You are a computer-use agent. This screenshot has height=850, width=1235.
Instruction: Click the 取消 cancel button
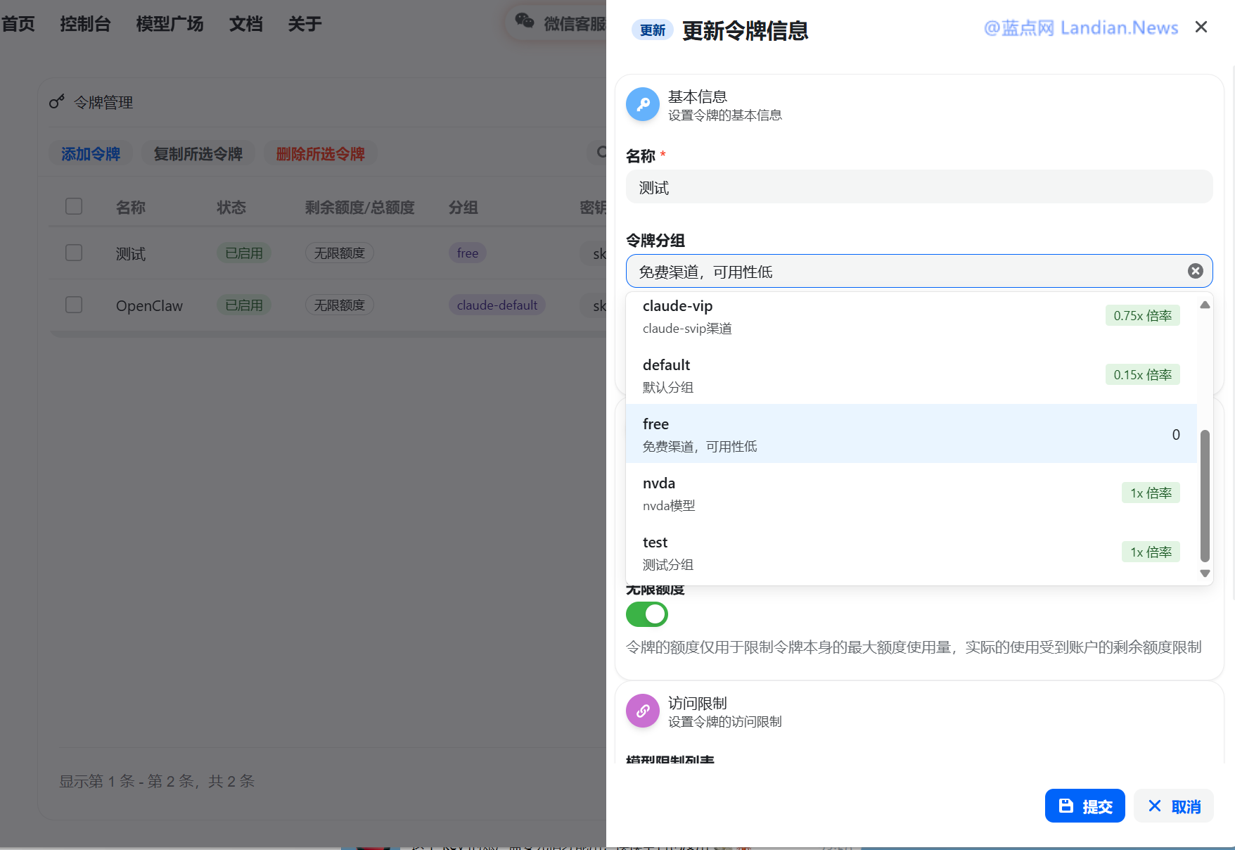[1173, 806]
